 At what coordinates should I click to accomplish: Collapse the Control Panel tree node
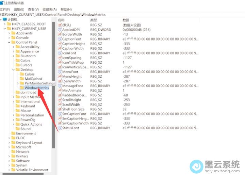click(9, 42)
